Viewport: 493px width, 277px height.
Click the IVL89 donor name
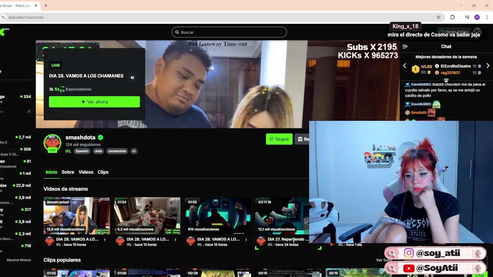(x=426, y=67)
